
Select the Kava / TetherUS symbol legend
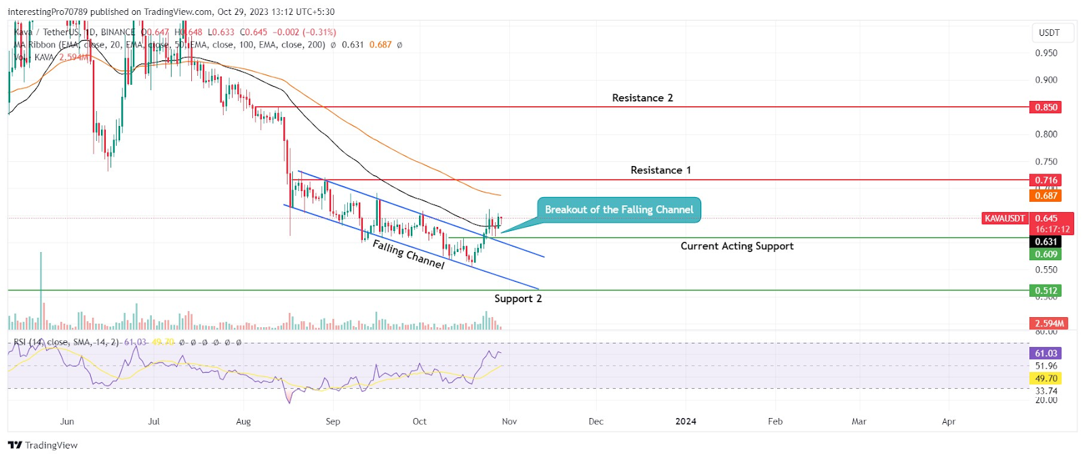[x=175, y=32]
